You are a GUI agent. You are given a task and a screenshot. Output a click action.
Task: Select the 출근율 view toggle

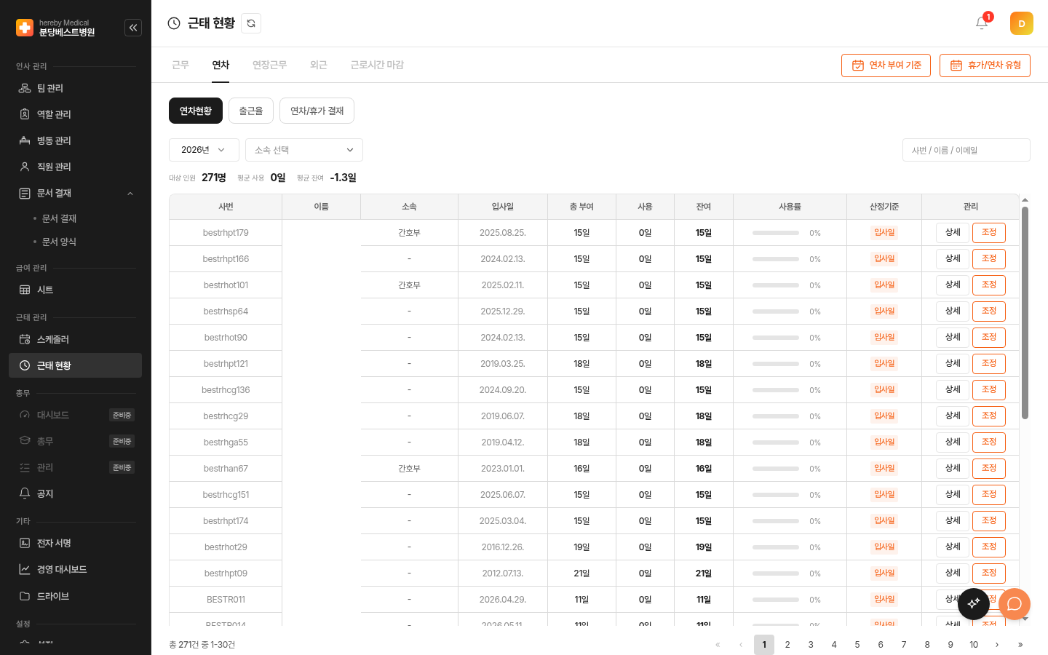(251, 111)
